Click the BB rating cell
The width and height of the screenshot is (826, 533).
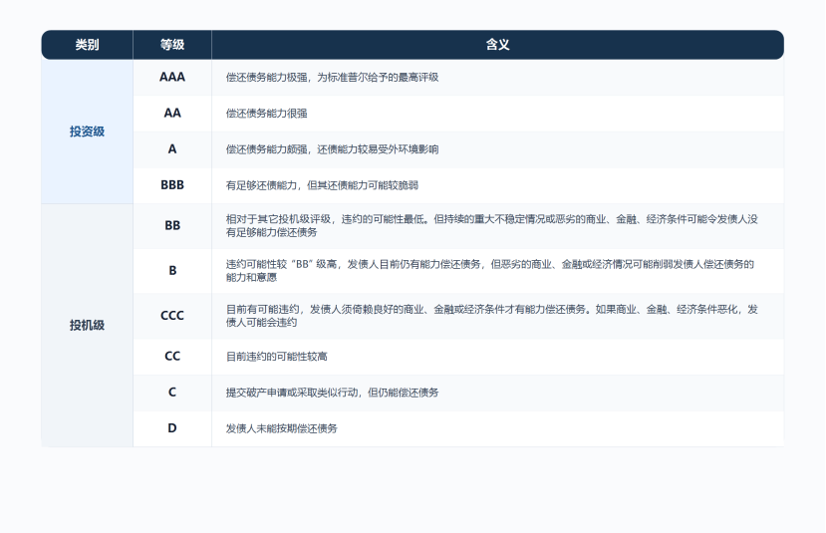172,226
